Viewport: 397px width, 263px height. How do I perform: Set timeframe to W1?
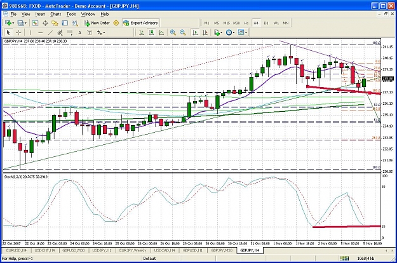[x=276, y=23]
